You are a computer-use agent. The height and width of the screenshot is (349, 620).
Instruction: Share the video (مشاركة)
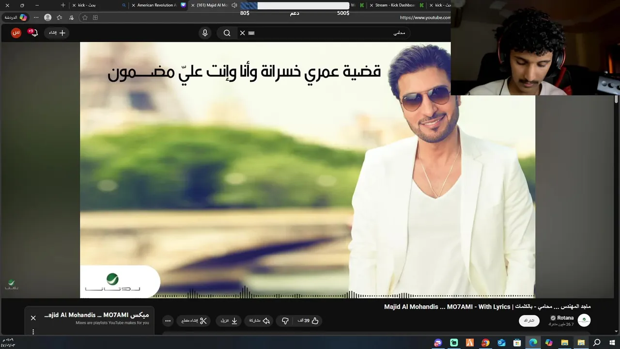click(x=259, y=321)
